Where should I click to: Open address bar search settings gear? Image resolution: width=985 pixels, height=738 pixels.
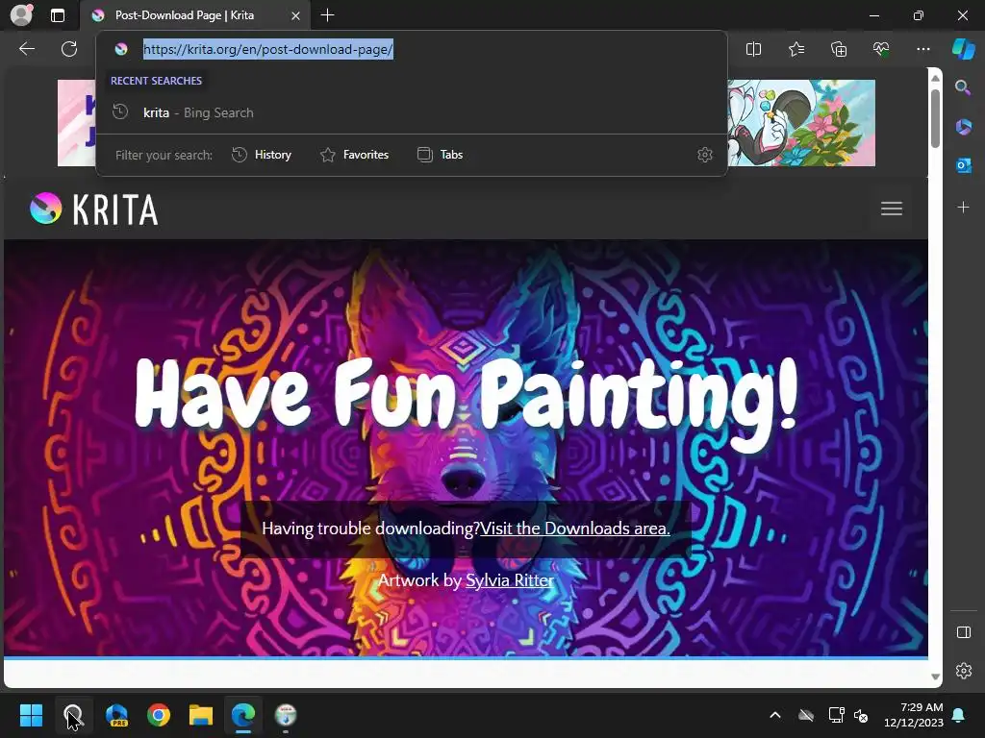pyautogui.click(x=705, y=155)
